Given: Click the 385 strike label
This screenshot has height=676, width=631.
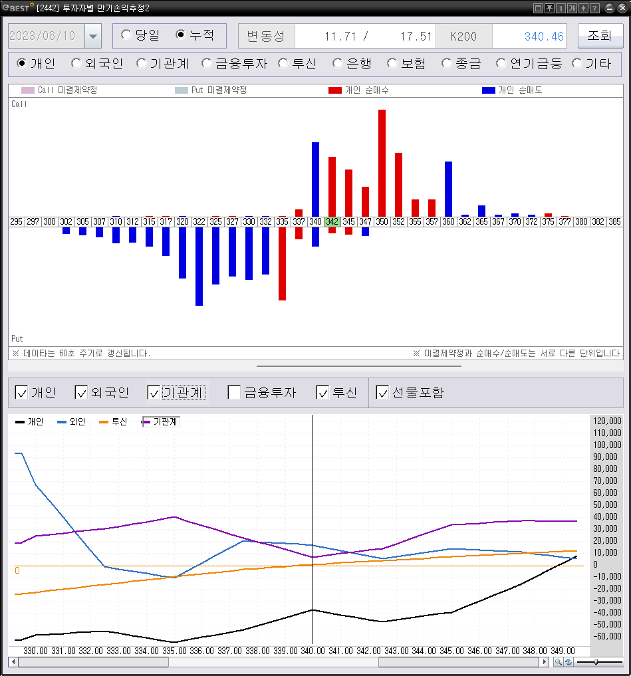Looking at the screenshot, I should [614, 221].
